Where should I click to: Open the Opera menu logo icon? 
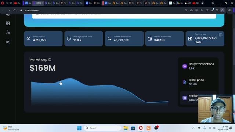tap(3, 3)
